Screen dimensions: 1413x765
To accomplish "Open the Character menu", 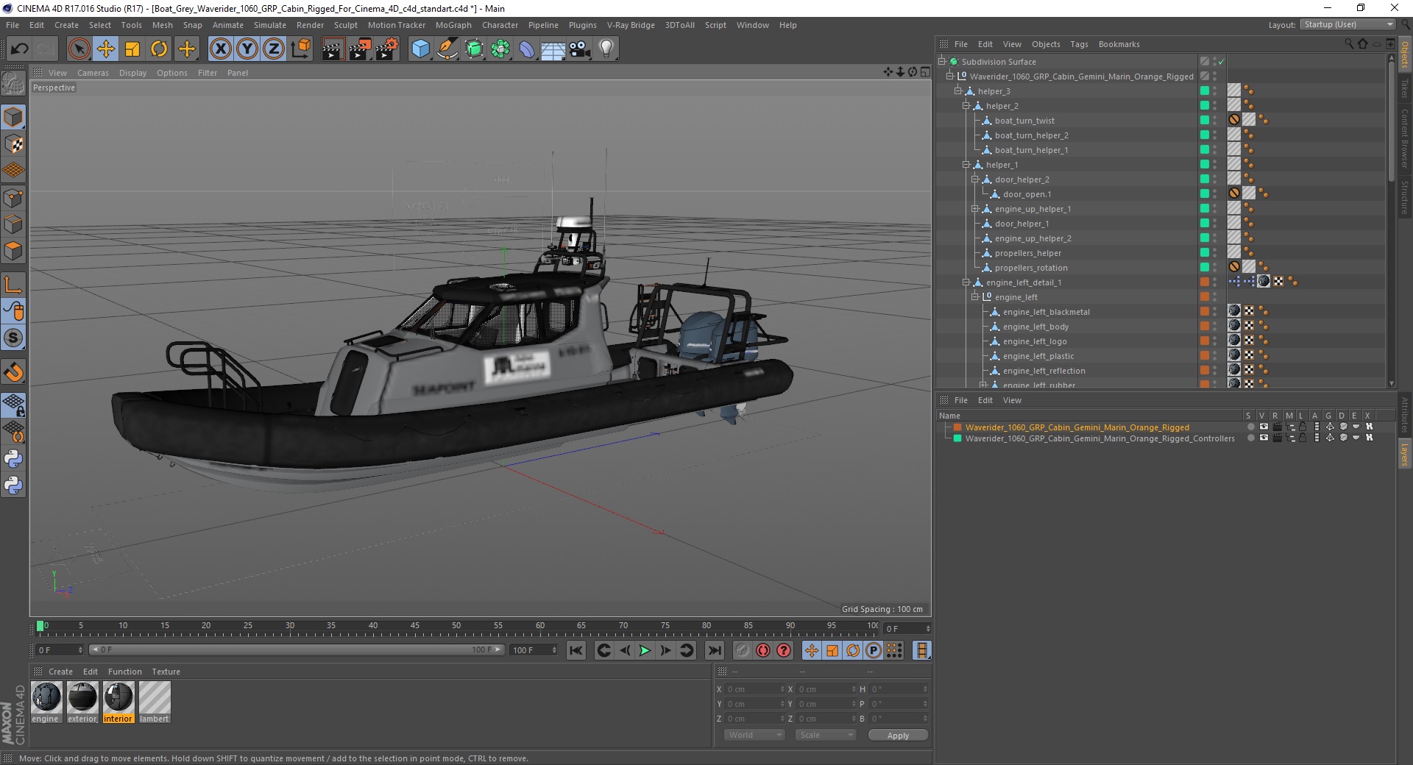I will pyautogui.click(x=500, y=25).
